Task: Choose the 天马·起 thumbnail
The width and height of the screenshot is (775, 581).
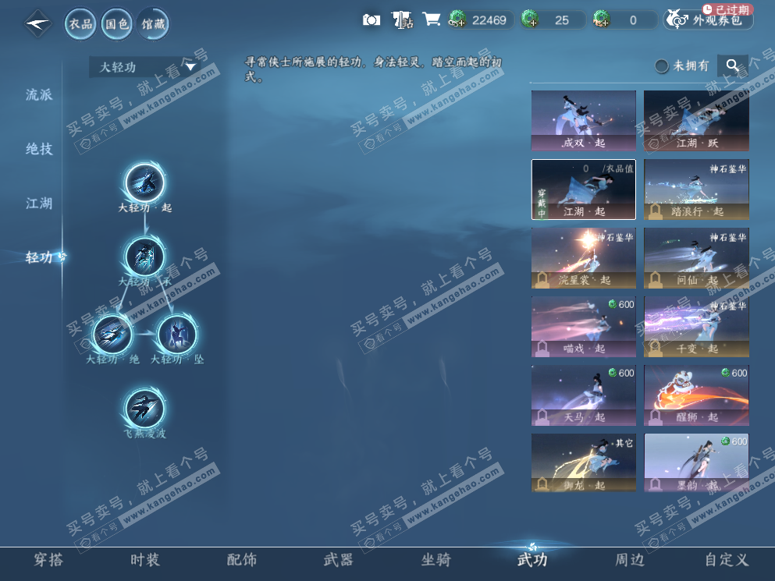Action: coord(584,395)
